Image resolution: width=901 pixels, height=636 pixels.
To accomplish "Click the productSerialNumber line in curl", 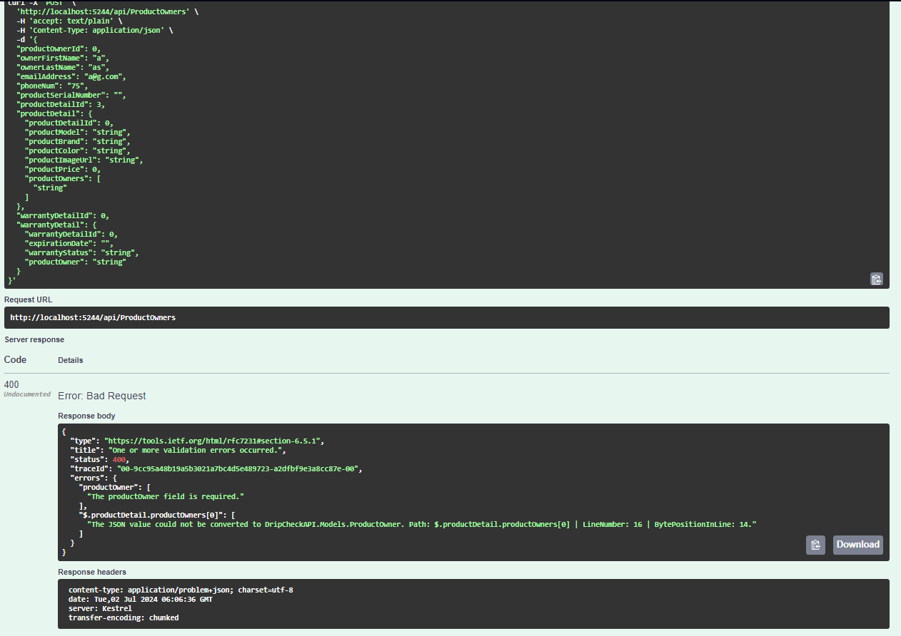I will click(71, 95).
